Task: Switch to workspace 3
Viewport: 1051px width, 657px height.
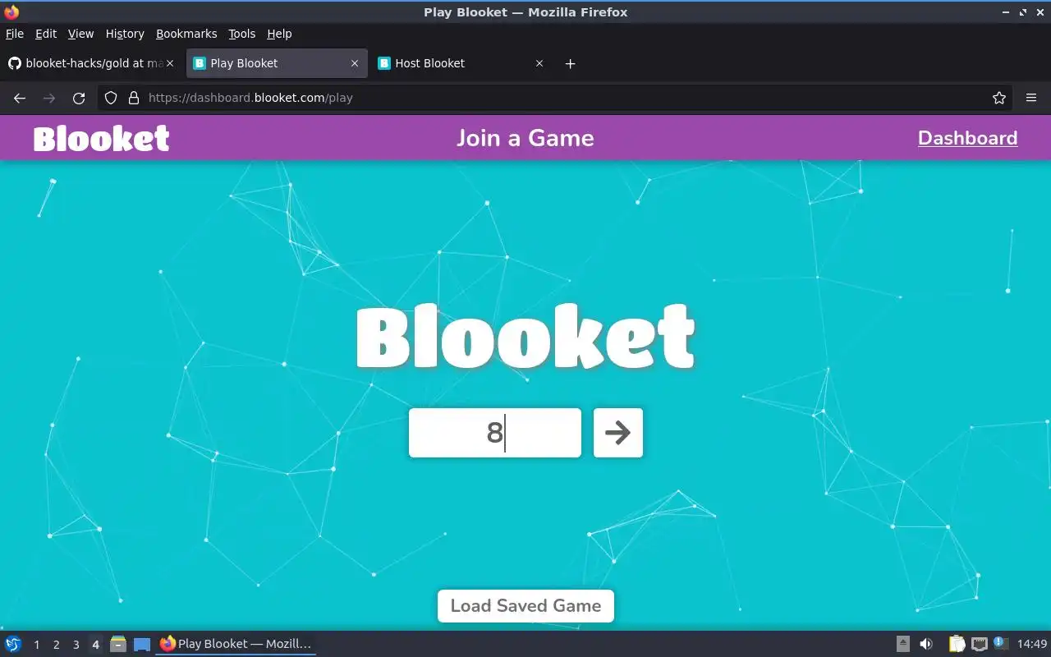Action: pos(76,645)
